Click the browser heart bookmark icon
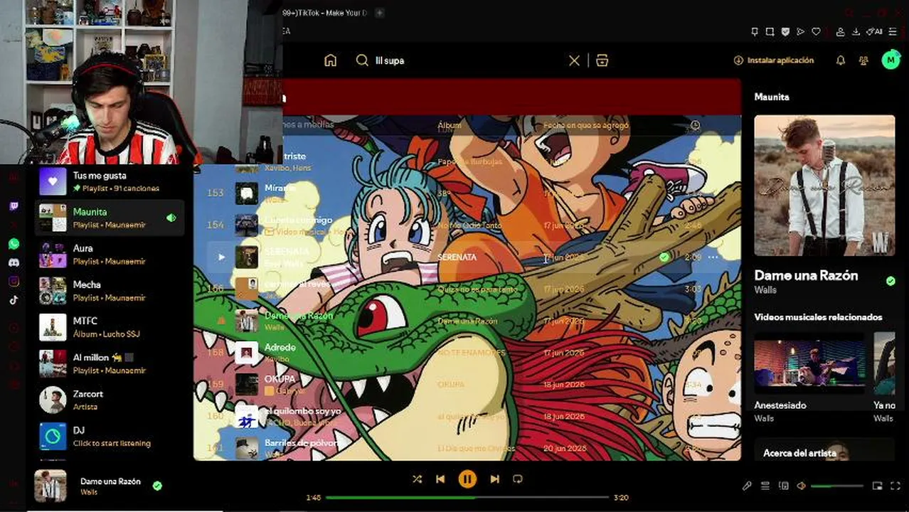The height and width of the screenshot is (512, 909). pyautogui.click(x=816, y=32)
